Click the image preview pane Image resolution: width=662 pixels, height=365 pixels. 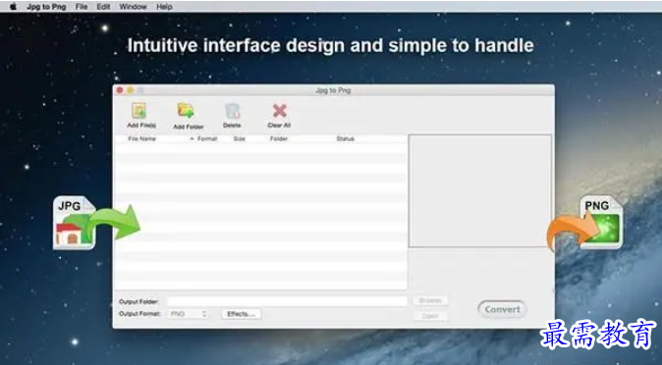(480, 190)
